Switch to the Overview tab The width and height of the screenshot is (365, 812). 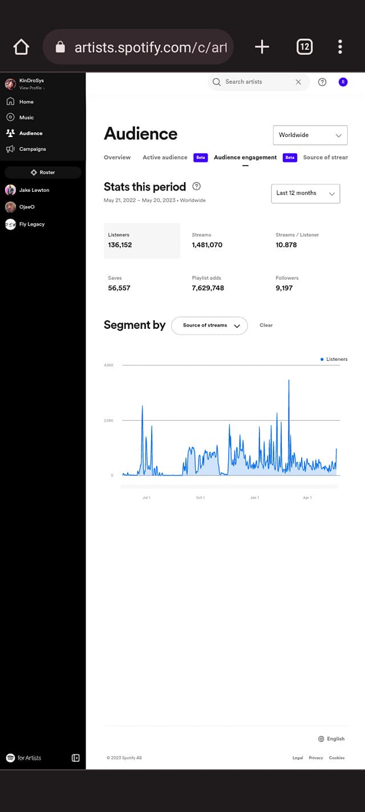pos(117,158)
